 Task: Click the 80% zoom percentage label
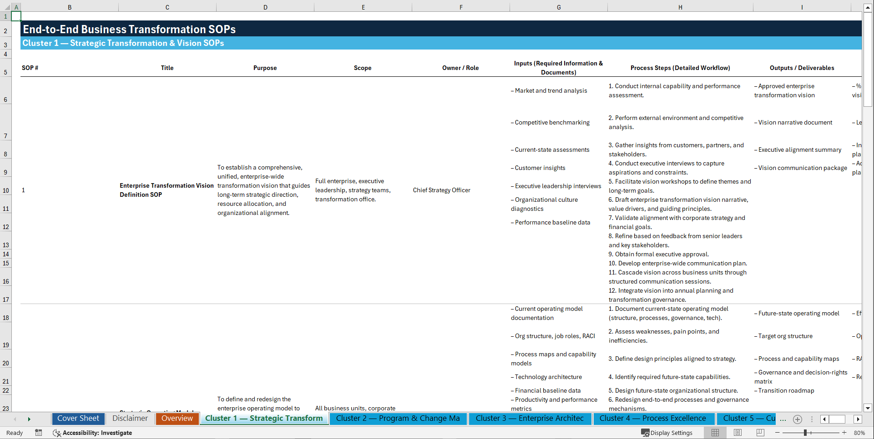tap(859, 433)
